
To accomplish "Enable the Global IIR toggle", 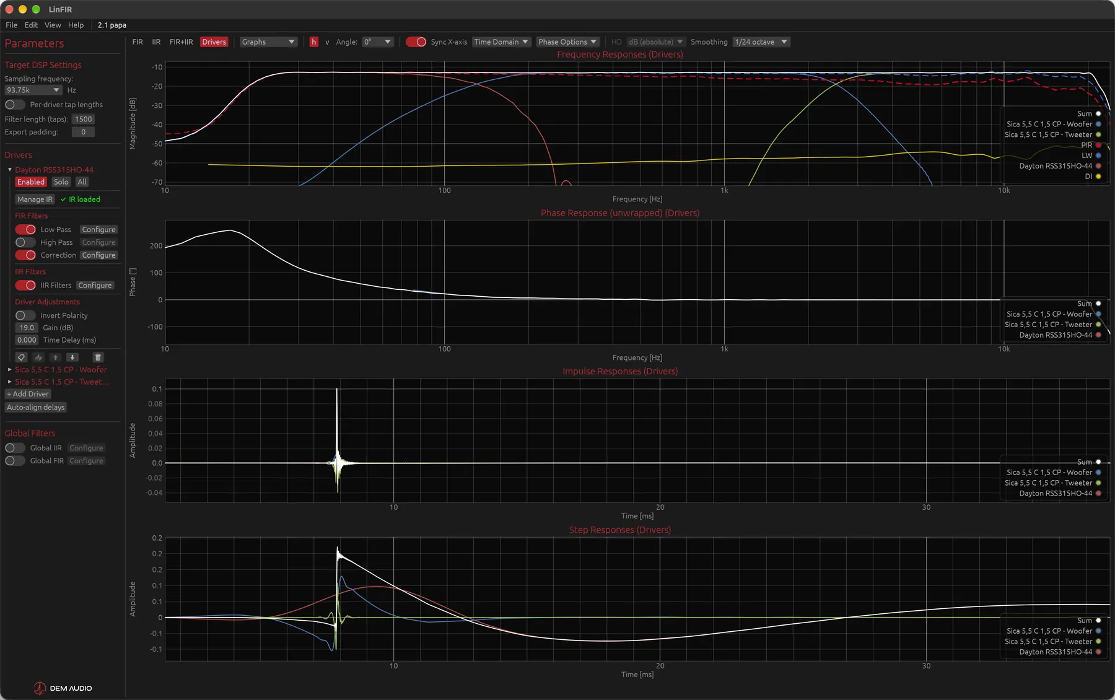I will (15, 448).
